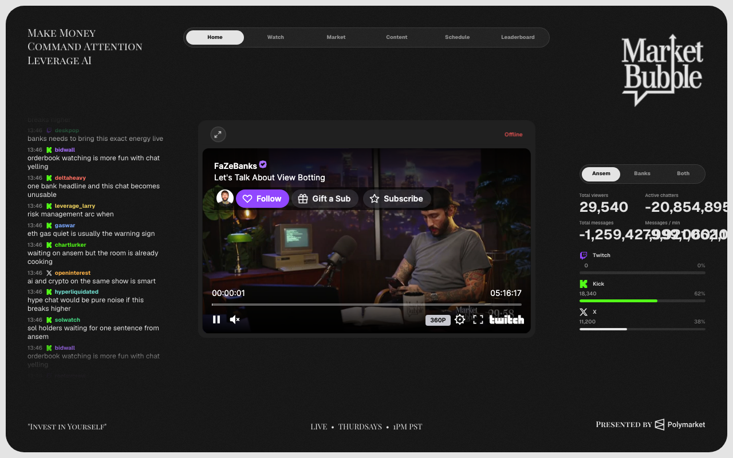Screen dimensions: 733x458
Task: Select the gaswar username in chat
Action: tap(65, 226)
